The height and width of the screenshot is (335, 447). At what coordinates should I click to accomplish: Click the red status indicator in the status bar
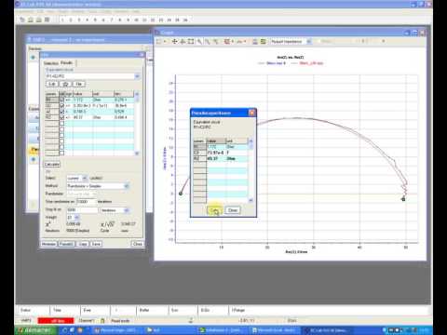pos(56,321)
